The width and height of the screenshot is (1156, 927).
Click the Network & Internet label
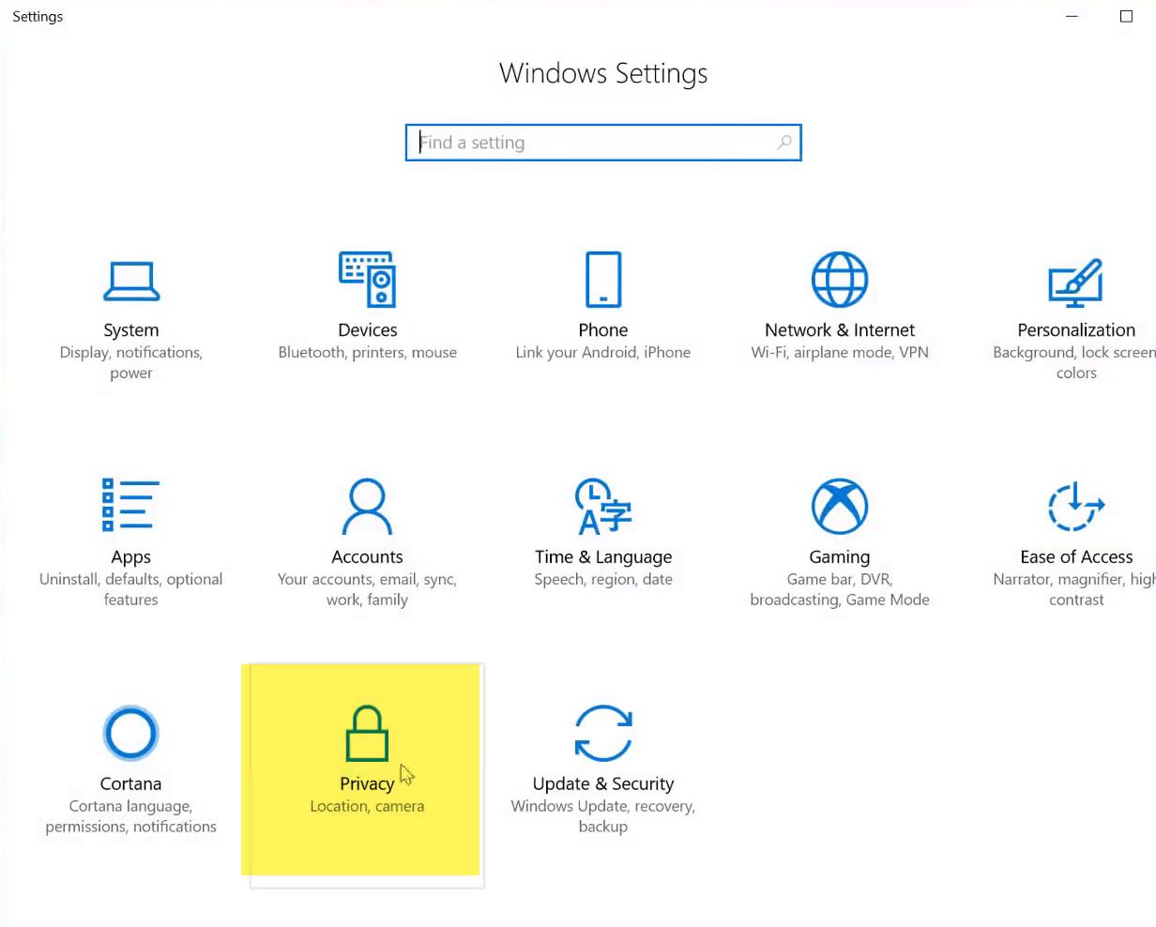[840, 330]
